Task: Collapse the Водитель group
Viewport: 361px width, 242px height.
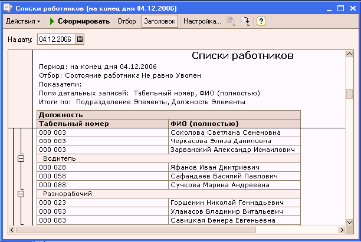Action: coord(21,159)
